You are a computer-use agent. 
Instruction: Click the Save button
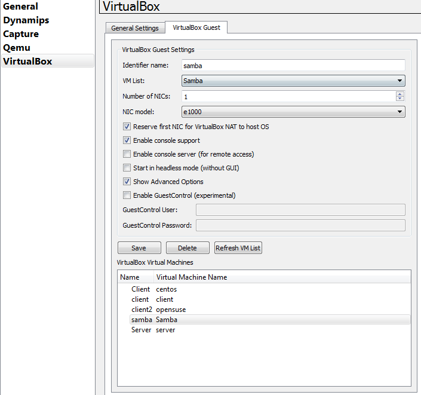[x=139, y=248]
